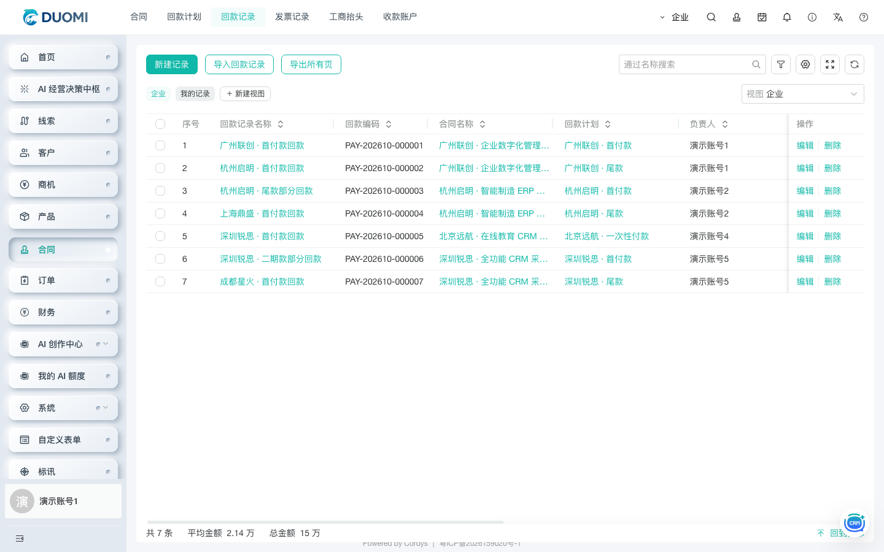Tick the checkbox for 上海鼎盛 · 首付款回款
The image size is (884, 552).
[160, 213]
